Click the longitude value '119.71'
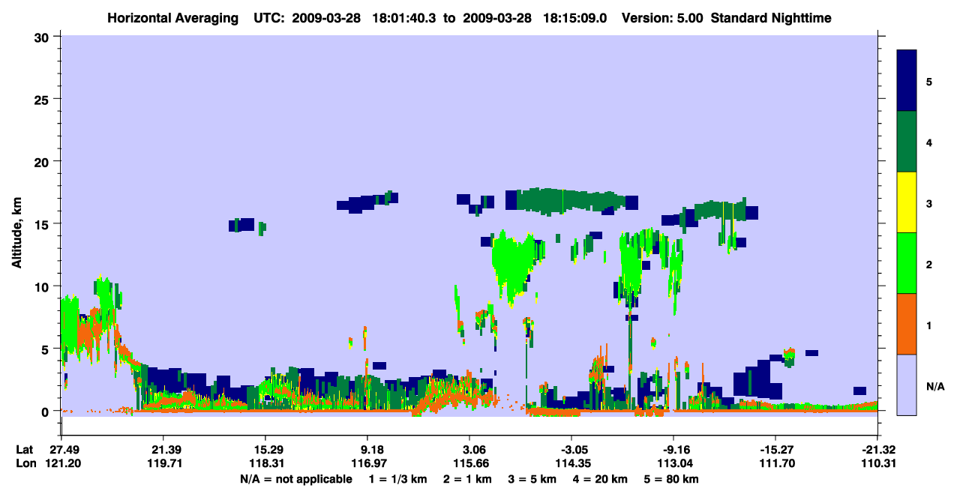The image size is (975, 500). 163,463
